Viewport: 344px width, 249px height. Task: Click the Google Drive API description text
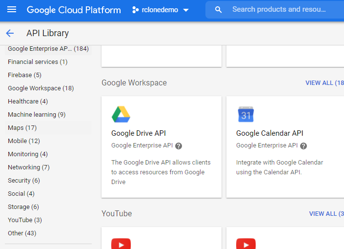pos(161,172)
